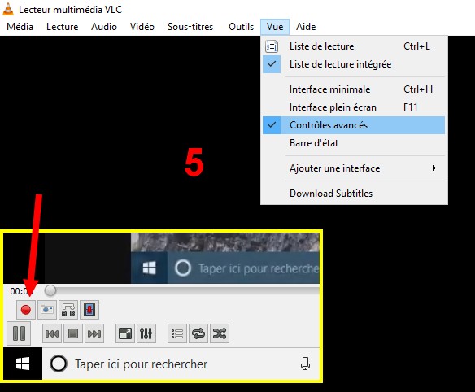Go to previous media track
Viewport: 475px width, 392px height.
pos(52,333)
